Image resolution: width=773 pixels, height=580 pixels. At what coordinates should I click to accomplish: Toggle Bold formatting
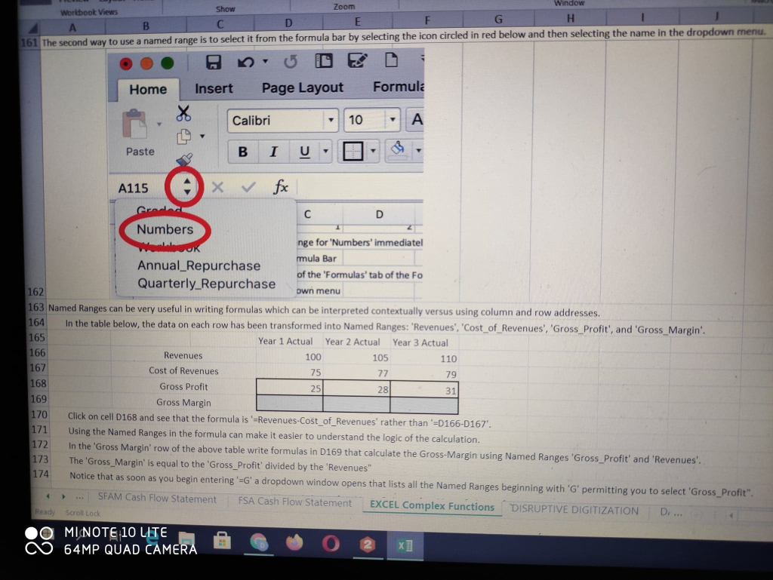tap(242, 151)
